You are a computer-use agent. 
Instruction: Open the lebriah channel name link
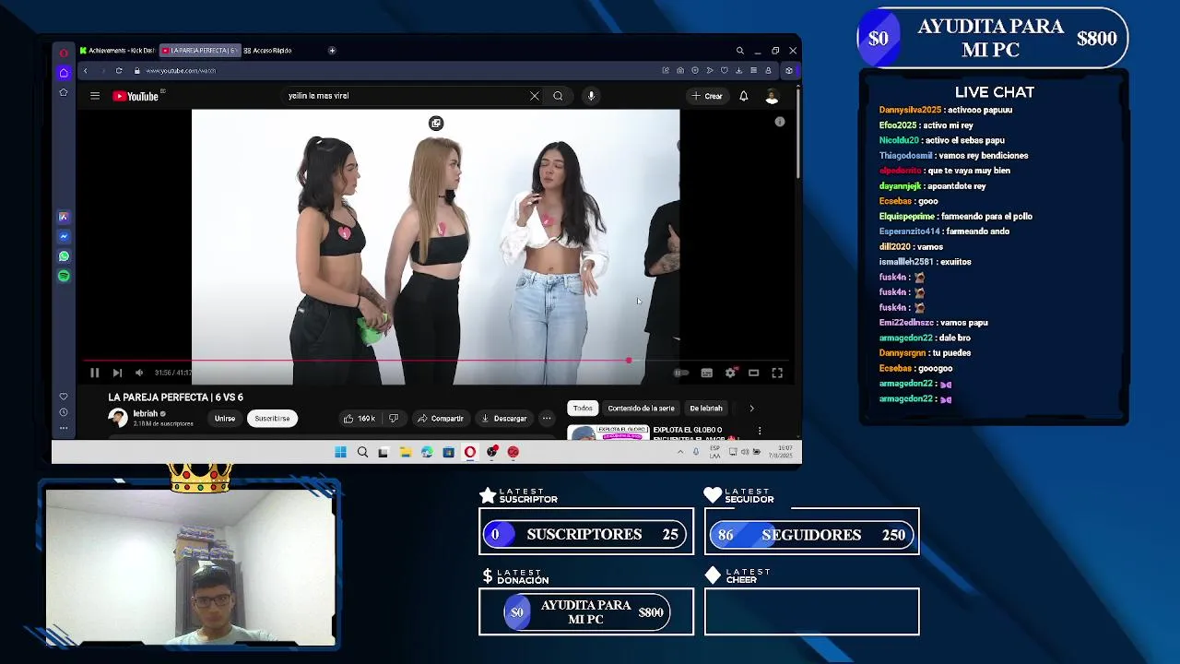pyautogui.click(x=146, y=414)
